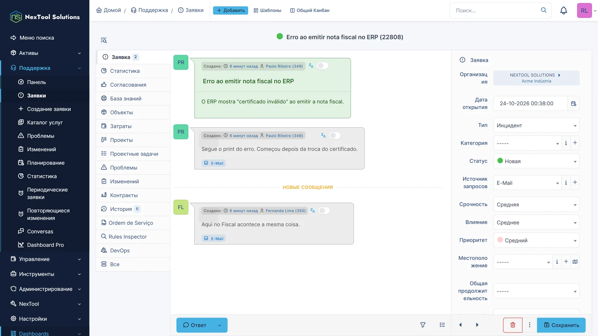
Task: Add a new category with plus
Action: tap(575, 143)
